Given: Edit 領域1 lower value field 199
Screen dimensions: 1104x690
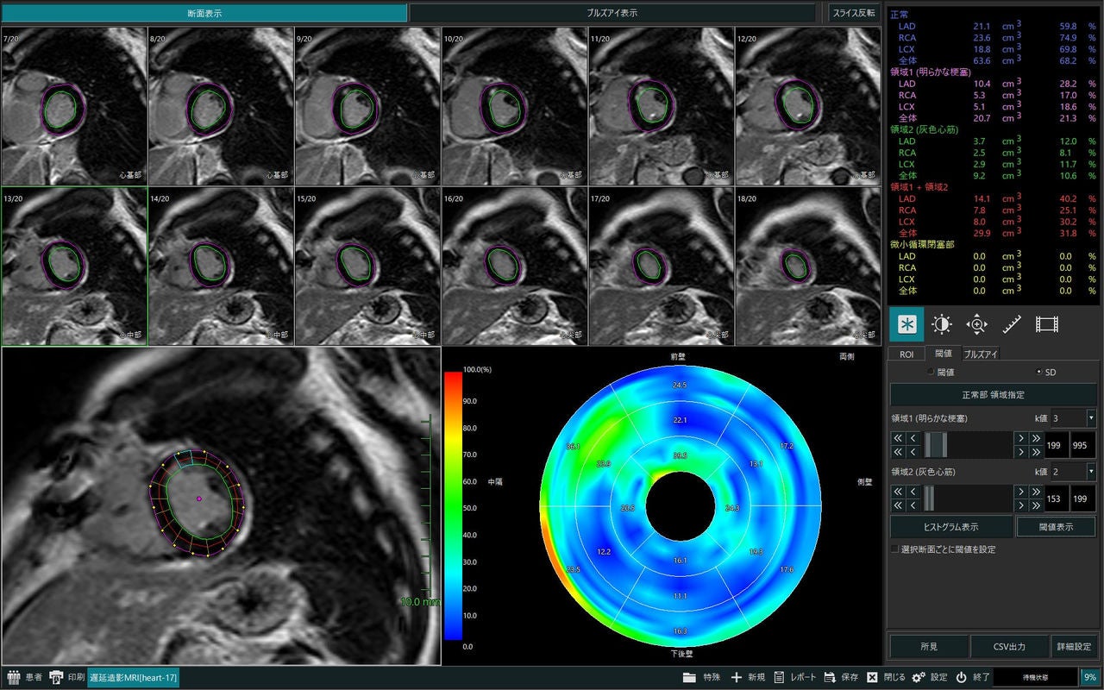Looking at the screenshot, I should [x=1055, y=445].
